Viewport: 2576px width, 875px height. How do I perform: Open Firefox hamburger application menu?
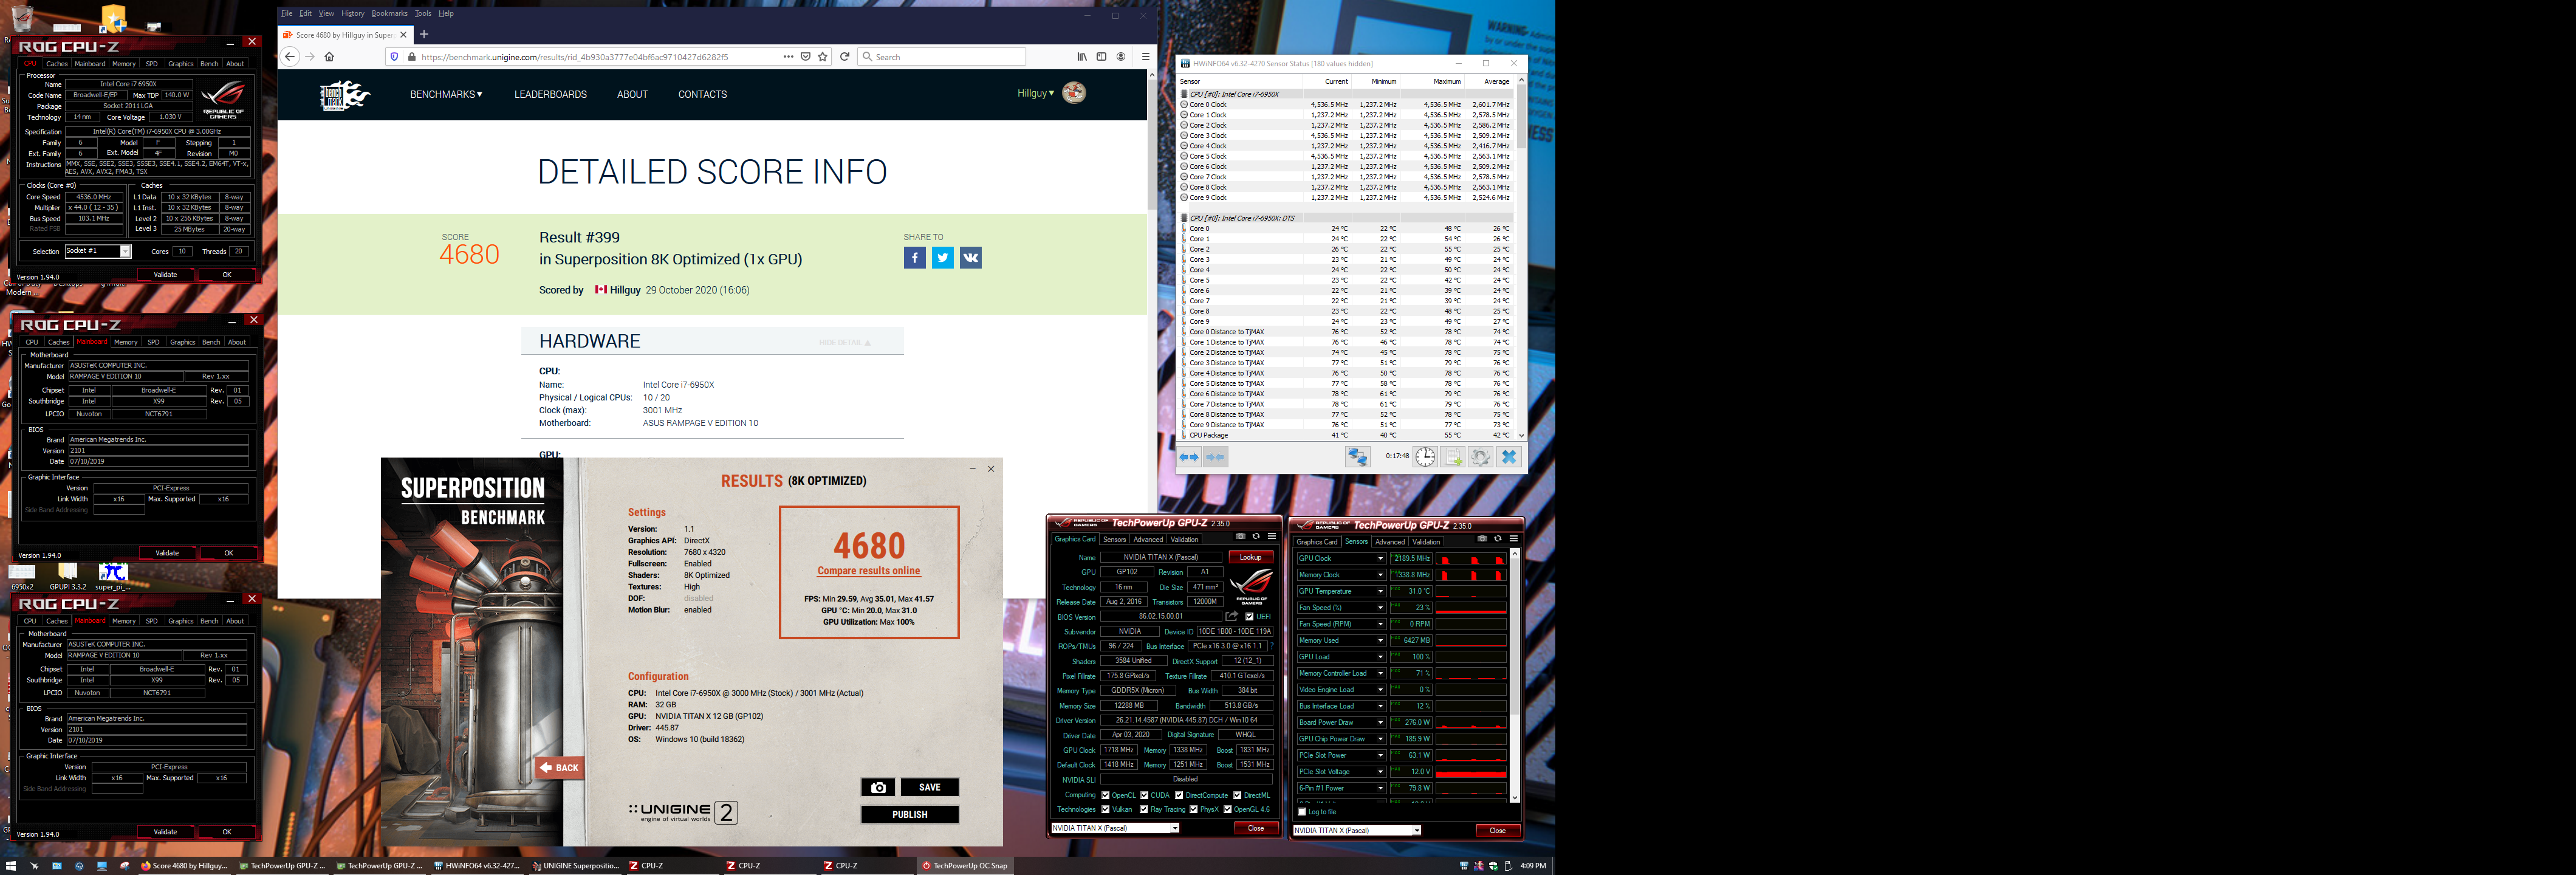point(1145,57)
